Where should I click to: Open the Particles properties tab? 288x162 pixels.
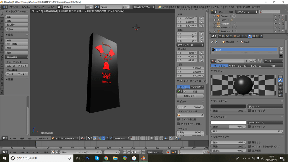257,36
